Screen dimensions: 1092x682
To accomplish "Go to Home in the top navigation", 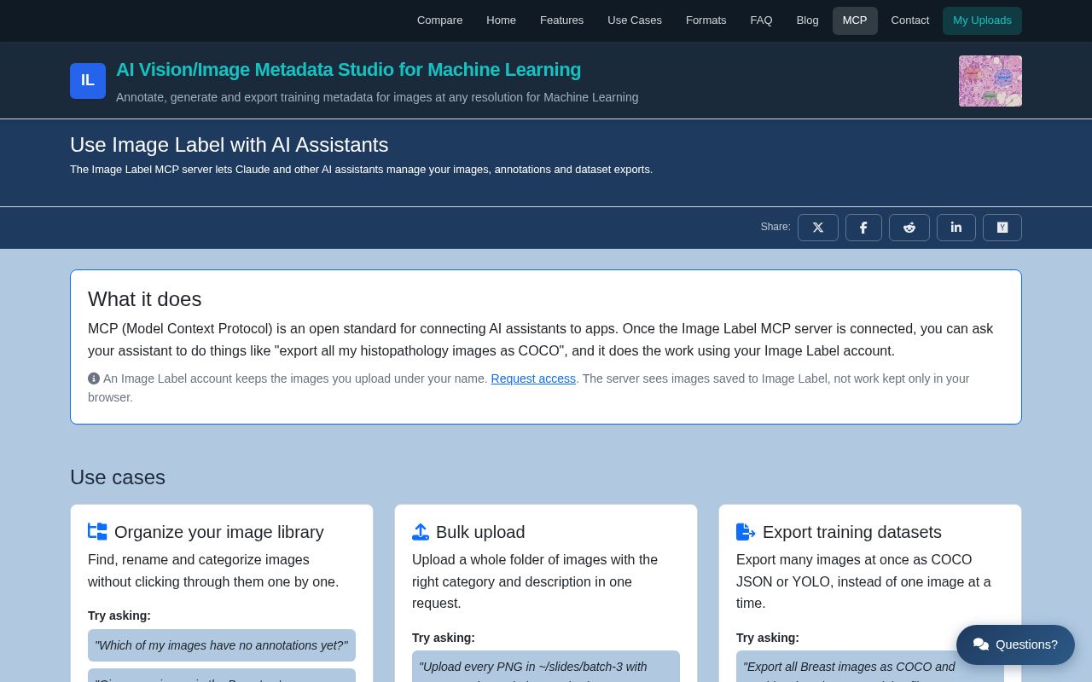I will 502,20.
